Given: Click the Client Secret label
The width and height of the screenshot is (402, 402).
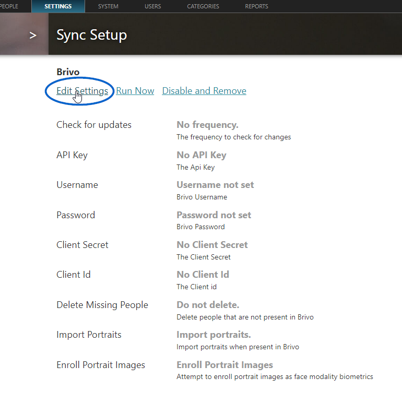Looking at the screenshot, I should (82, 244).
